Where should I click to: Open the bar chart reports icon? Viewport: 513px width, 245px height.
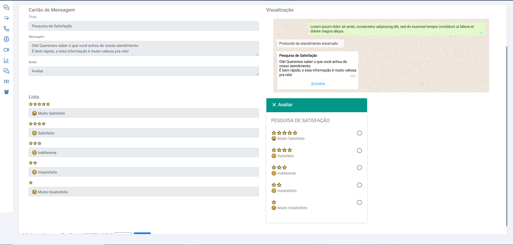6,60
